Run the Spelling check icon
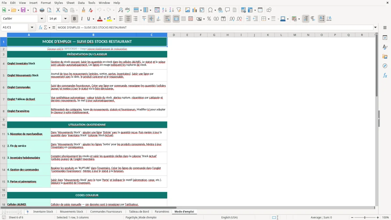Image resolution: width=391 pixels, height=220 pixels. pos(128,10)
